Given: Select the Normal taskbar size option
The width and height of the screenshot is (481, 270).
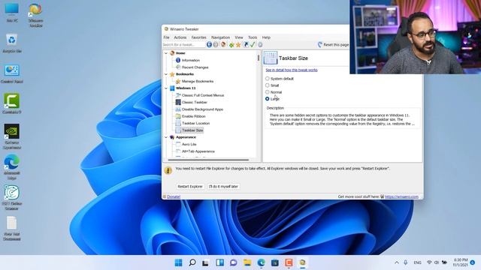Looking at the screenshot, I should 268,91.
